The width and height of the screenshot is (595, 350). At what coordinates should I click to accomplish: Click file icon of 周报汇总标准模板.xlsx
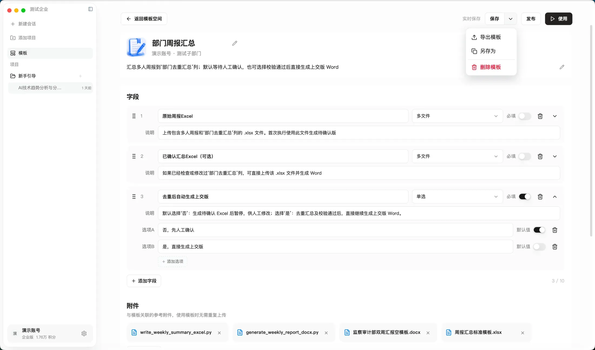[x=448, y=332]
